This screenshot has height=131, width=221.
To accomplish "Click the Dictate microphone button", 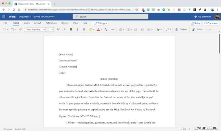I will click(181, 30).
